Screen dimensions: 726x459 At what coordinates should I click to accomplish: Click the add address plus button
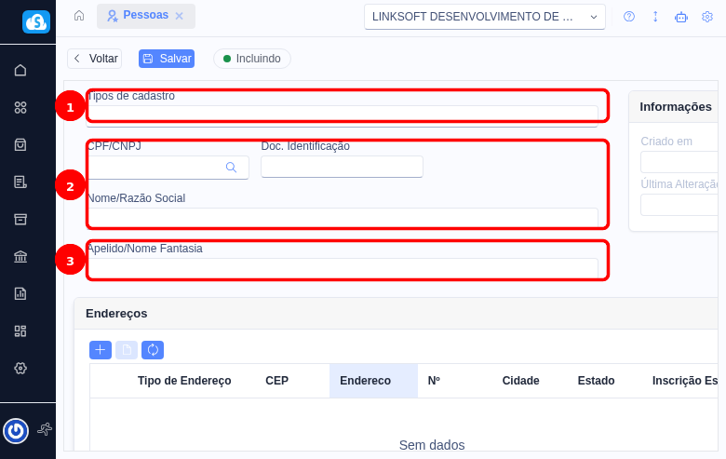(101, 350)
